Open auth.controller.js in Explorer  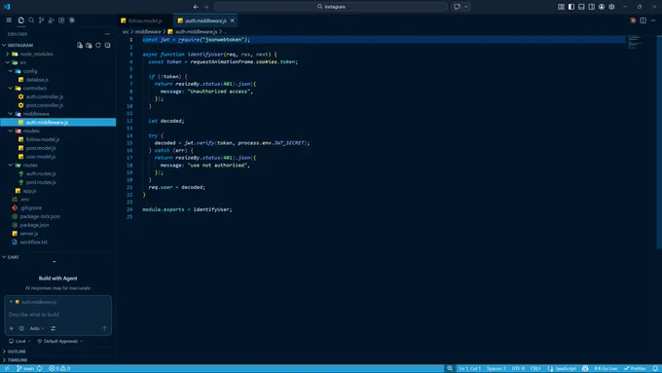45,96
